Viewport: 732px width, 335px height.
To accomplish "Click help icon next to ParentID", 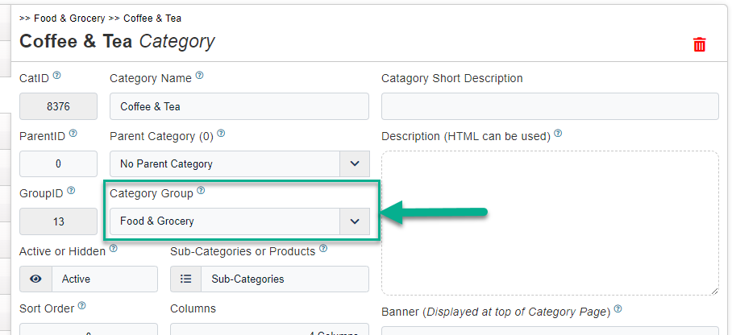I will coord(73,134).
